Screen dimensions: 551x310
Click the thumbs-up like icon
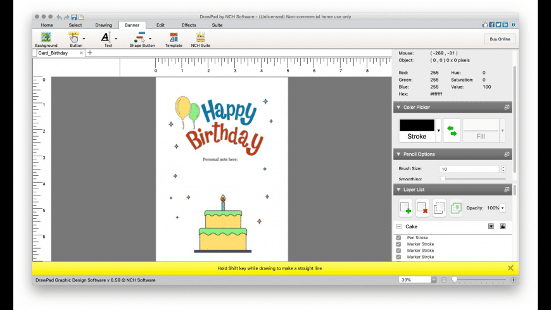[485, 25]
